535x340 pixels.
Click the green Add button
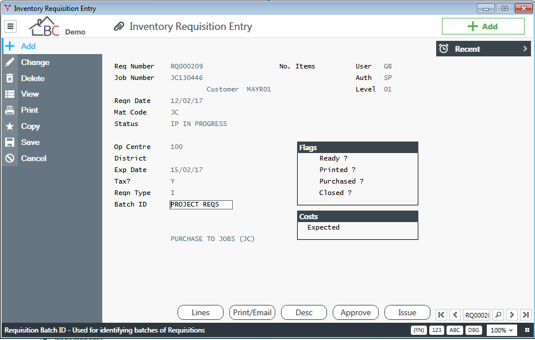click(483, 26)
